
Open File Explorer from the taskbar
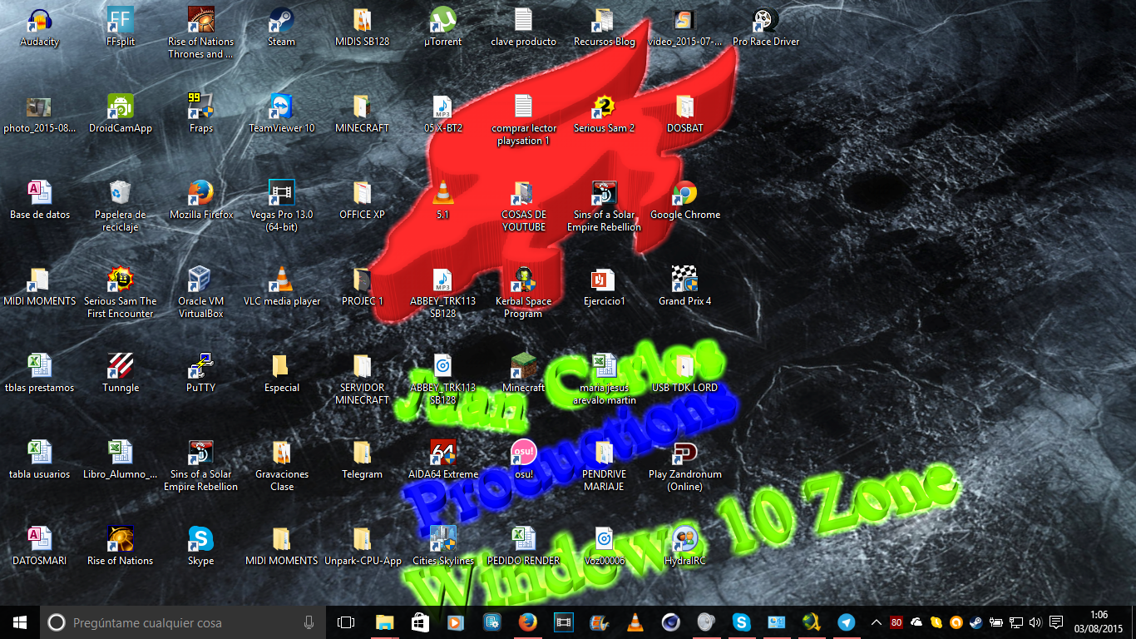384,622
